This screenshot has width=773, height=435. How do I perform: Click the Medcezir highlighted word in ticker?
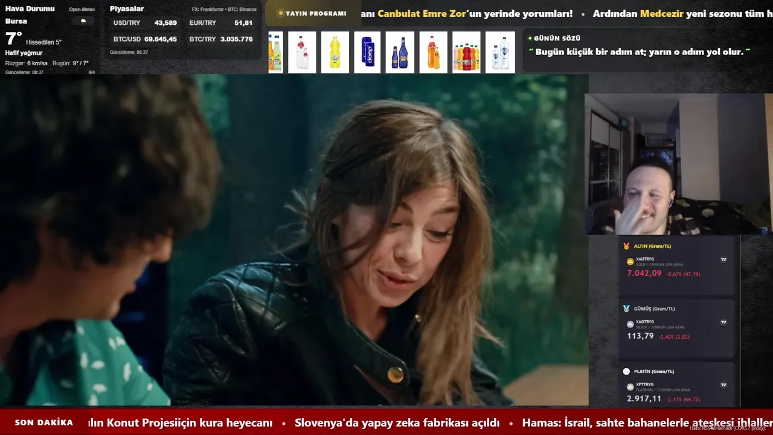[662, 13]
